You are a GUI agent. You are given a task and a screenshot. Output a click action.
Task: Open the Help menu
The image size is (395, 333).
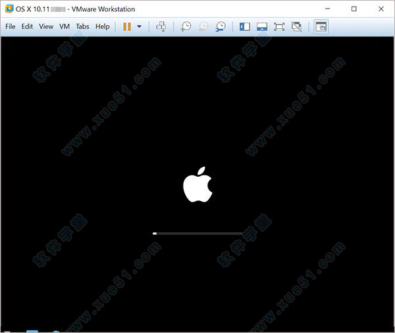point(102,26)
